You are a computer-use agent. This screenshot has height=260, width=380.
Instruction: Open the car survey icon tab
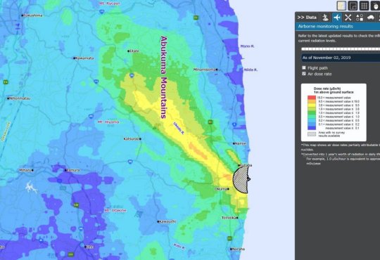click(x=371, y=18)
